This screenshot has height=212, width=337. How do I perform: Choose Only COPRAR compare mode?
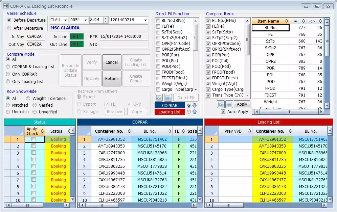pos(8,74)
